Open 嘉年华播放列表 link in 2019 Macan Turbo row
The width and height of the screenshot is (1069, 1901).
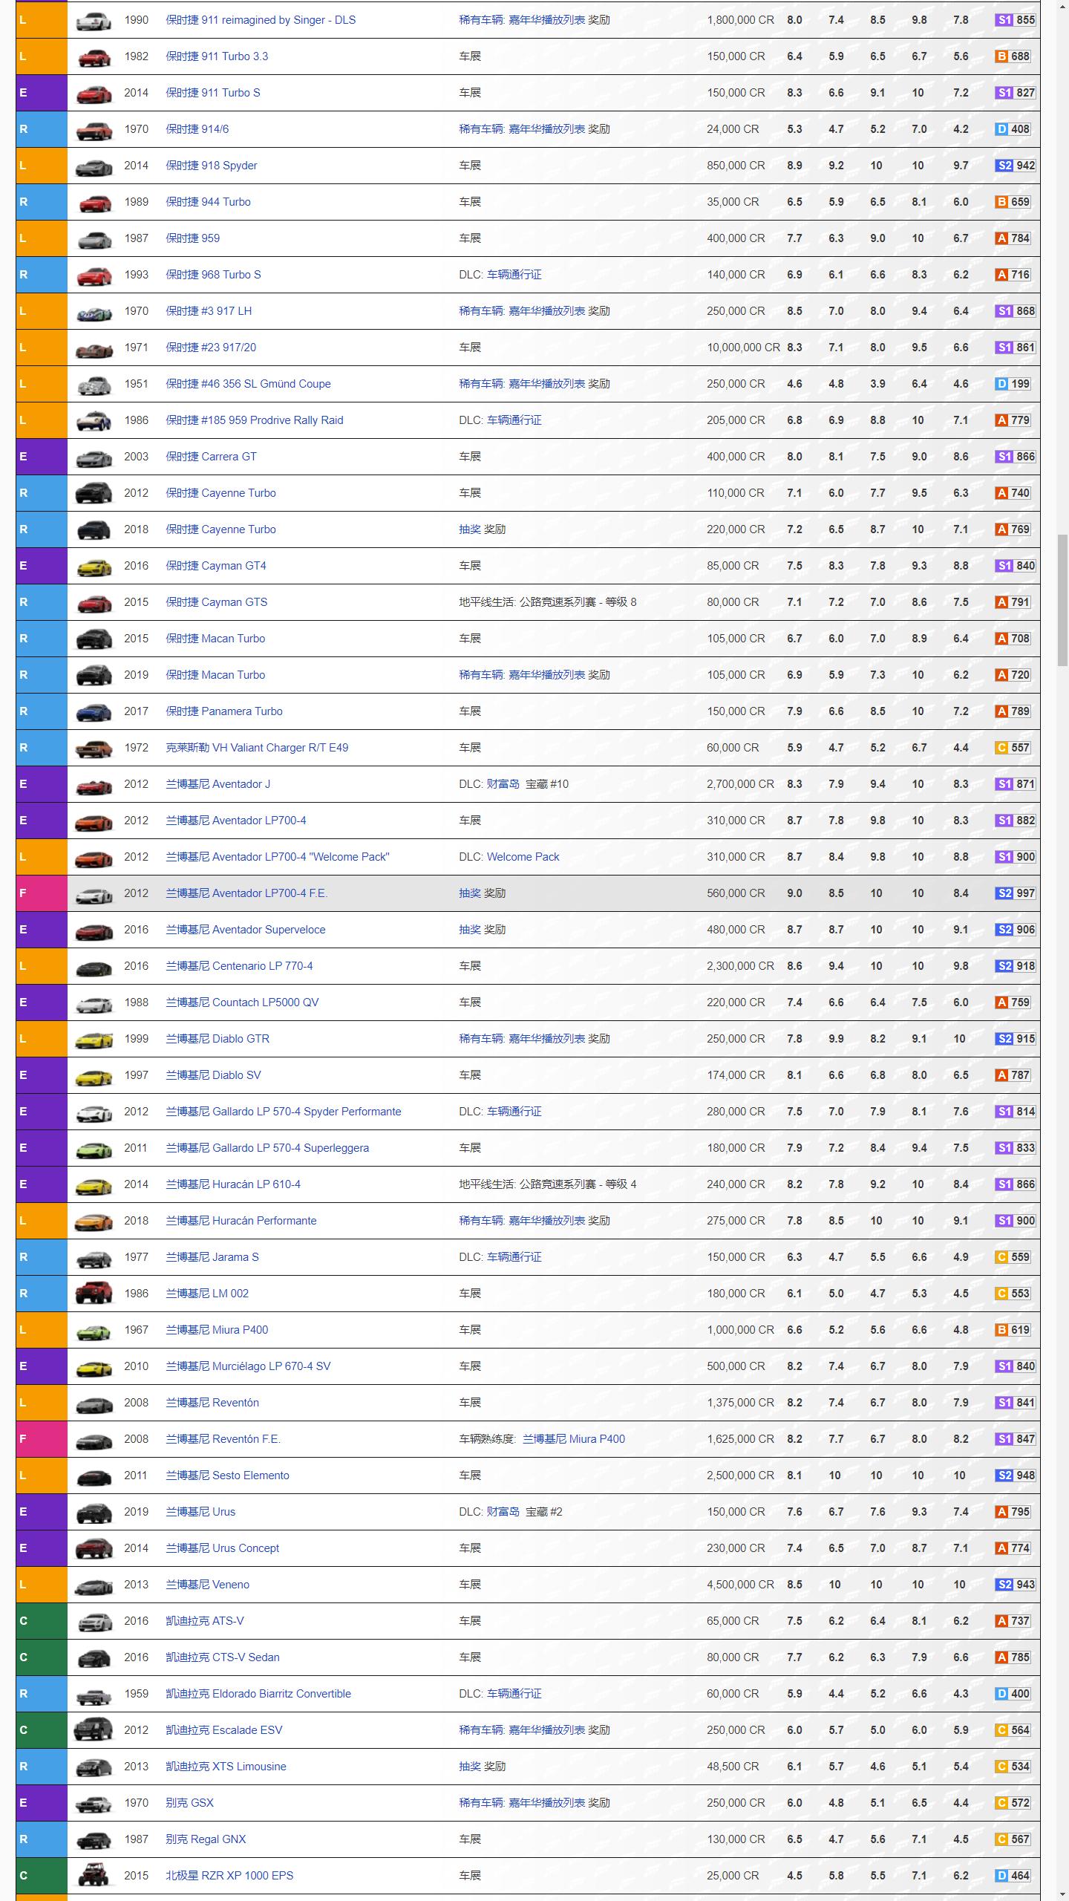point(546,675)
